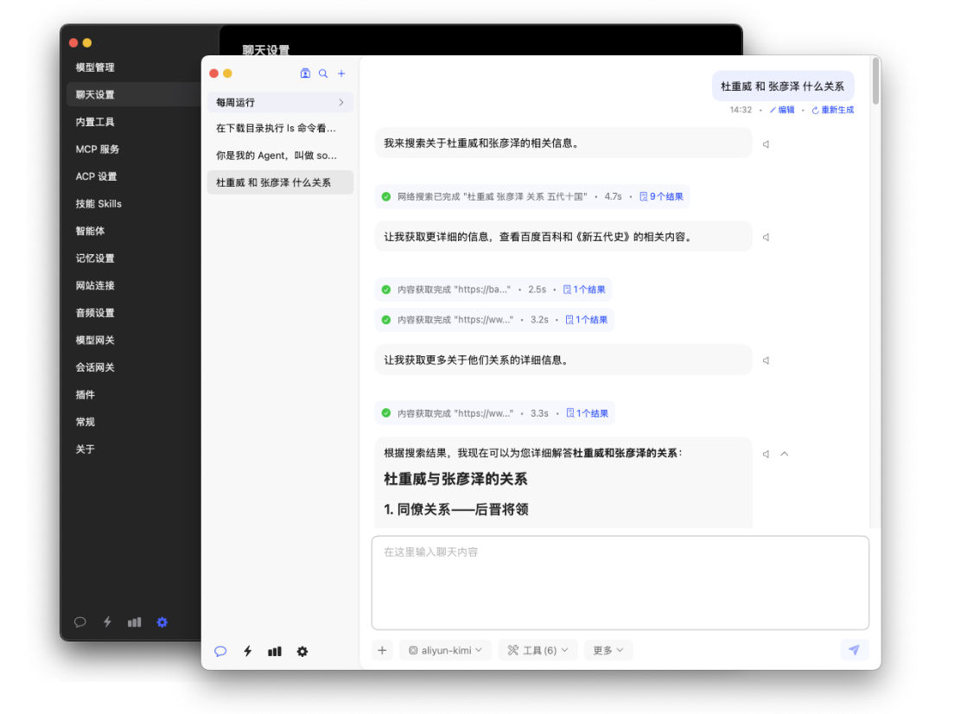Click the lightning bolt icon in front window
Image resolution: width=954 pixels, height=714 pixels.
tap(248, 652)
